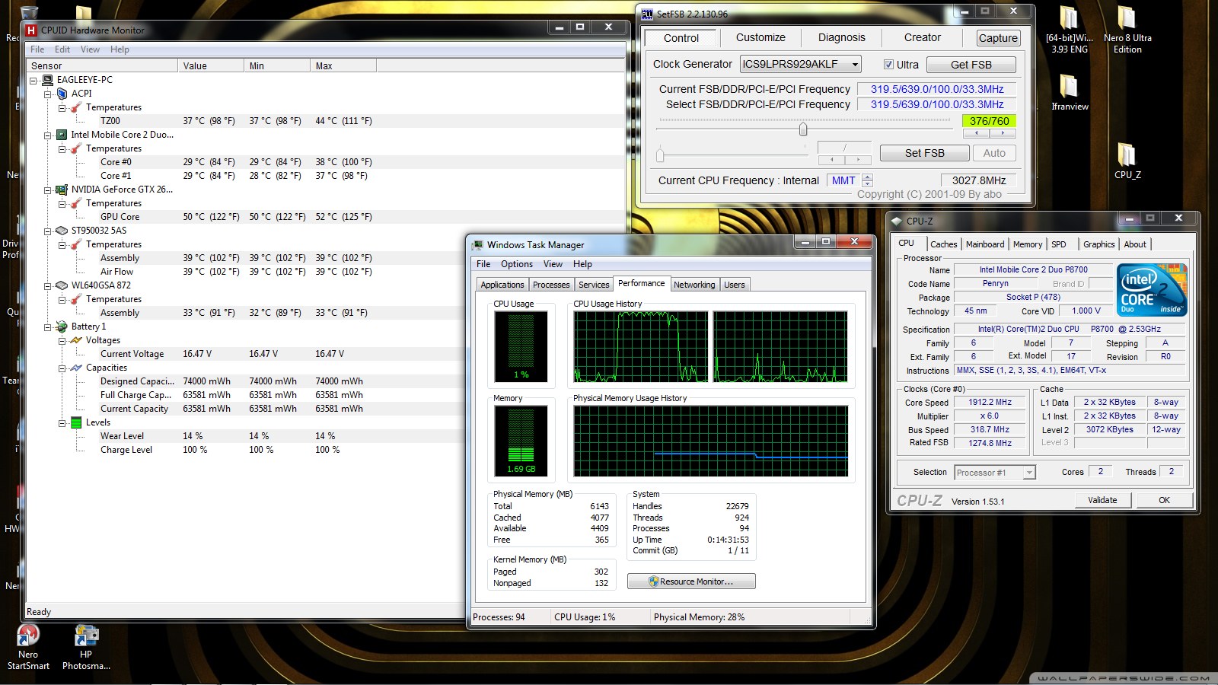
Task: Click the thermometer icon beside Temperatures under ACPI
Action: [76, 107]
